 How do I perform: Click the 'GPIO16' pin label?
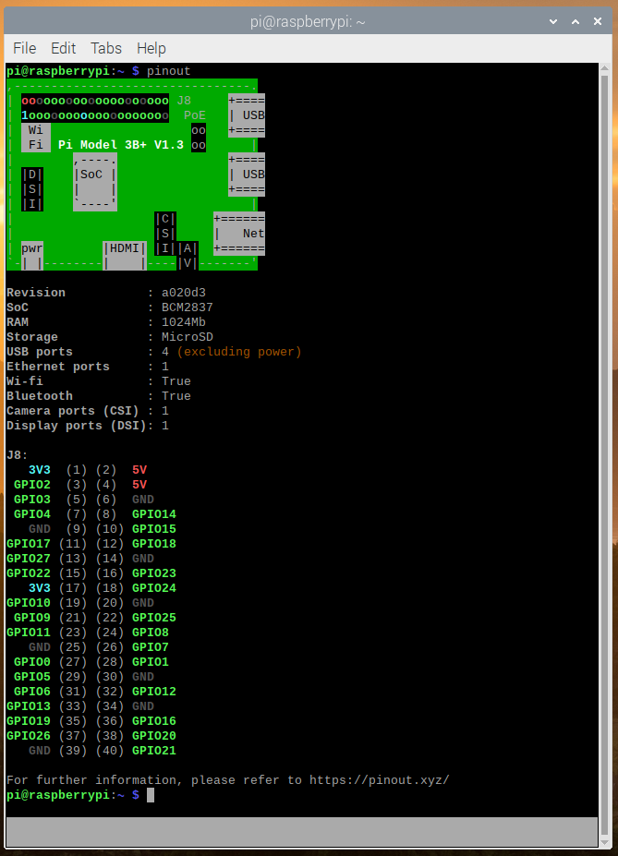tap(154, 720)
